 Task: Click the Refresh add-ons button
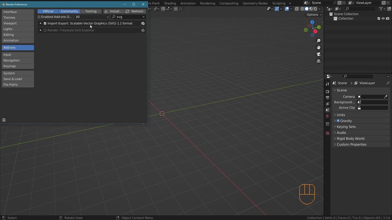[135, 11]
